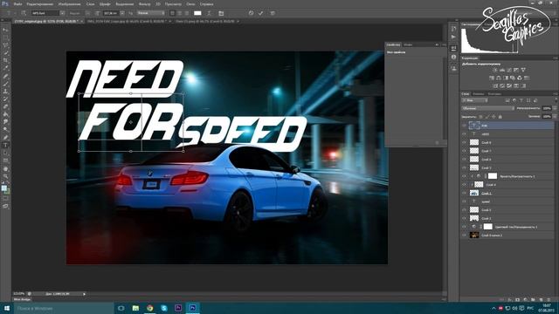559x314 pixels.
Task: Add a Levels adjustment from Adjustments panel
Action: click(502, 70)
